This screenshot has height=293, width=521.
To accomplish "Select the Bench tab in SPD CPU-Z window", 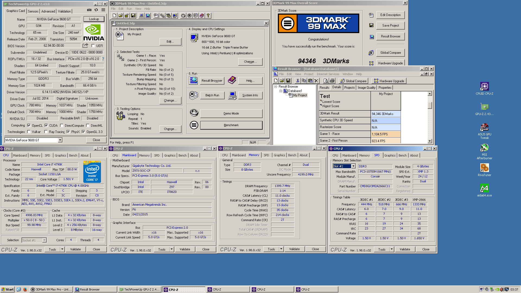I will tap(402, 155).
